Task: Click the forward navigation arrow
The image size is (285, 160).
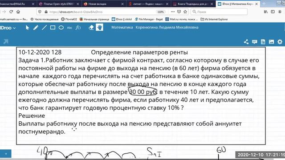Action: point(4,12)
